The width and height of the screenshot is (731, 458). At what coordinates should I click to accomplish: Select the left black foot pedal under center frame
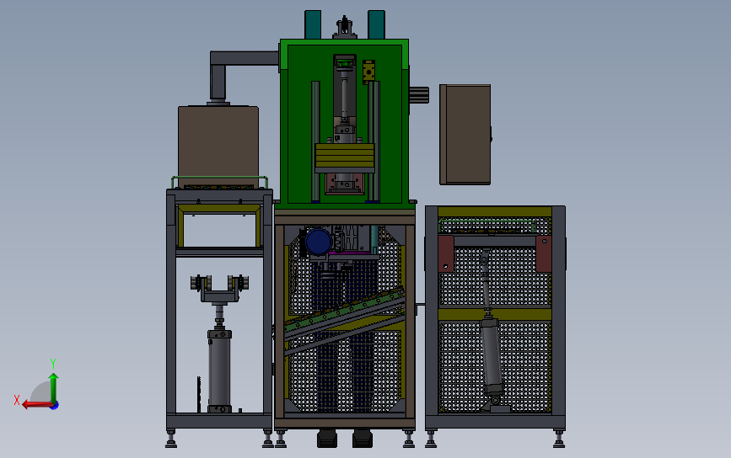327,439
